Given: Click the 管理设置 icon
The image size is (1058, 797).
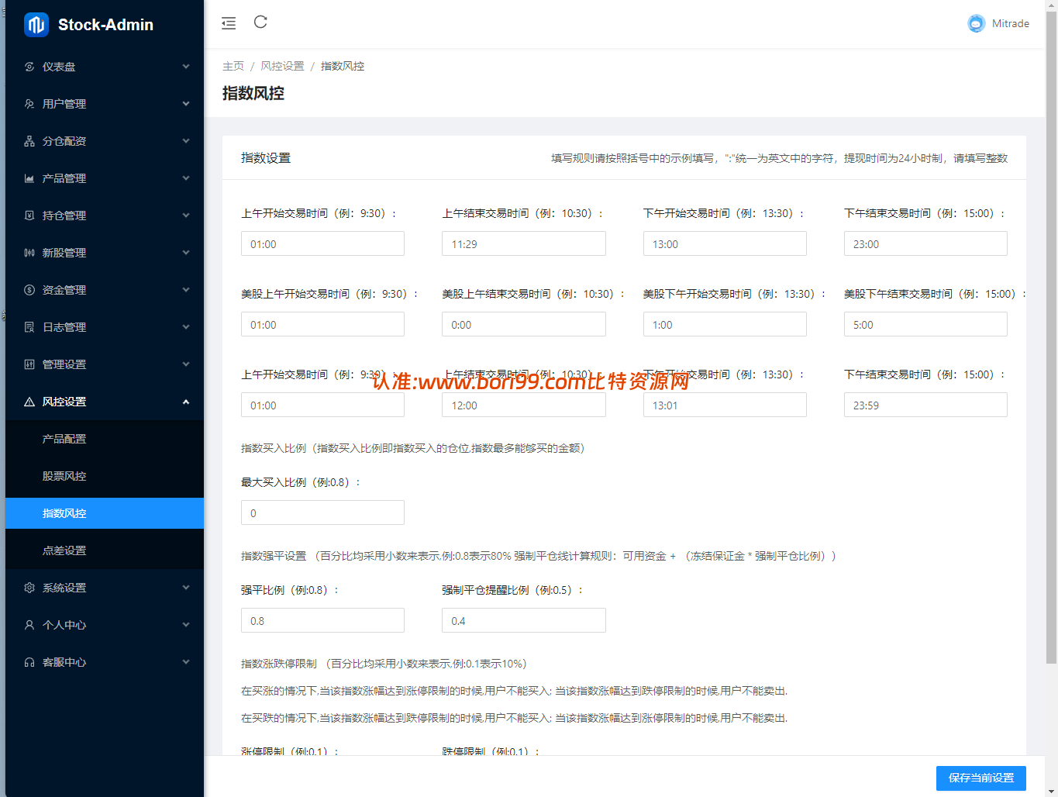Looking at the screenshot, I should [x=29, y=364].
